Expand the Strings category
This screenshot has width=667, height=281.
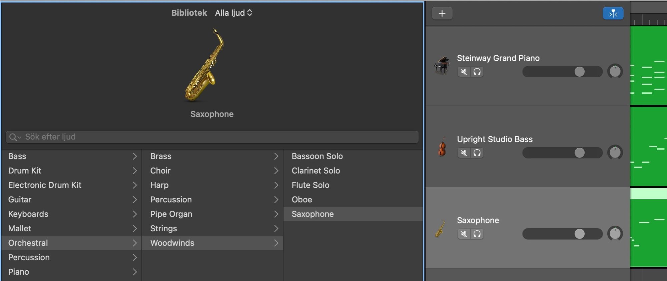200,228
